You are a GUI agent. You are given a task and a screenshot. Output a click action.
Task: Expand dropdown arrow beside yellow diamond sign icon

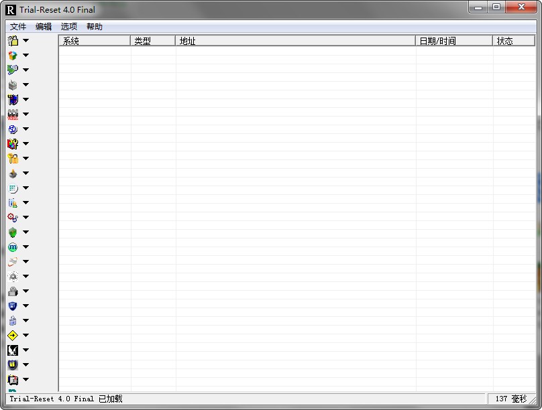[x=26, y=336]
